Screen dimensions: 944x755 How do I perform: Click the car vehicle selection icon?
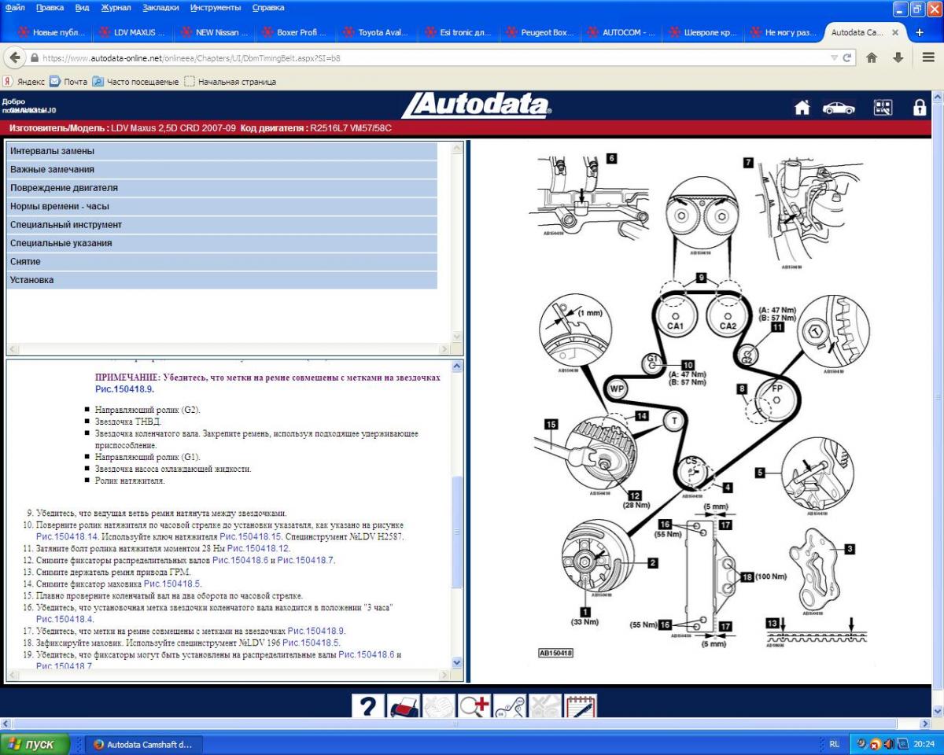pyautogui.click(x=839, y=109)
